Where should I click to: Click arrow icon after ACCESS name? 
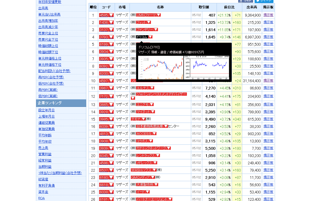(154, 134)
